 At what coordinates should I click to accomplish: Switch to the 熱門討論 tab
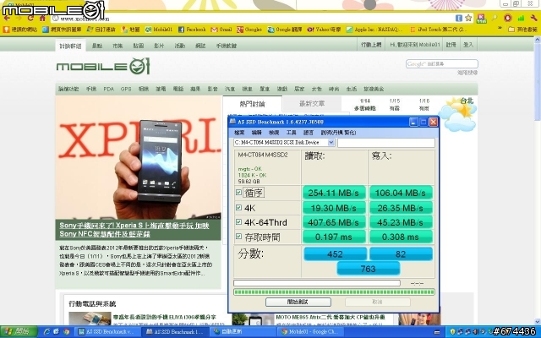(252, 104)
